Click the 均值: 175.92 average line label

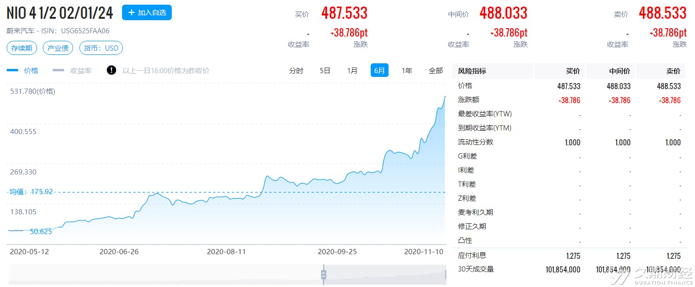31,192
